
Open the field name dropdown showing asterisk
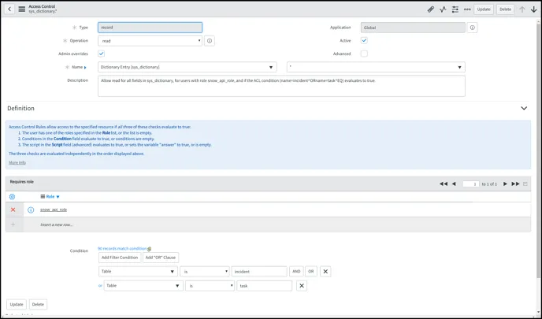[x=376, y=67]
